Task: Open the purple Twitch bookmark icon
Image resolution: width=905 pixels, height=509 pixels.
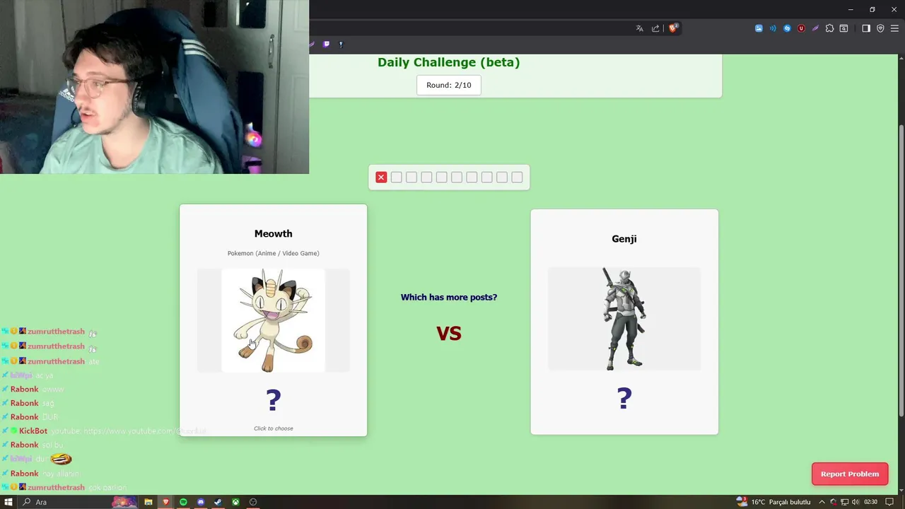Action: tap(326, 44)
